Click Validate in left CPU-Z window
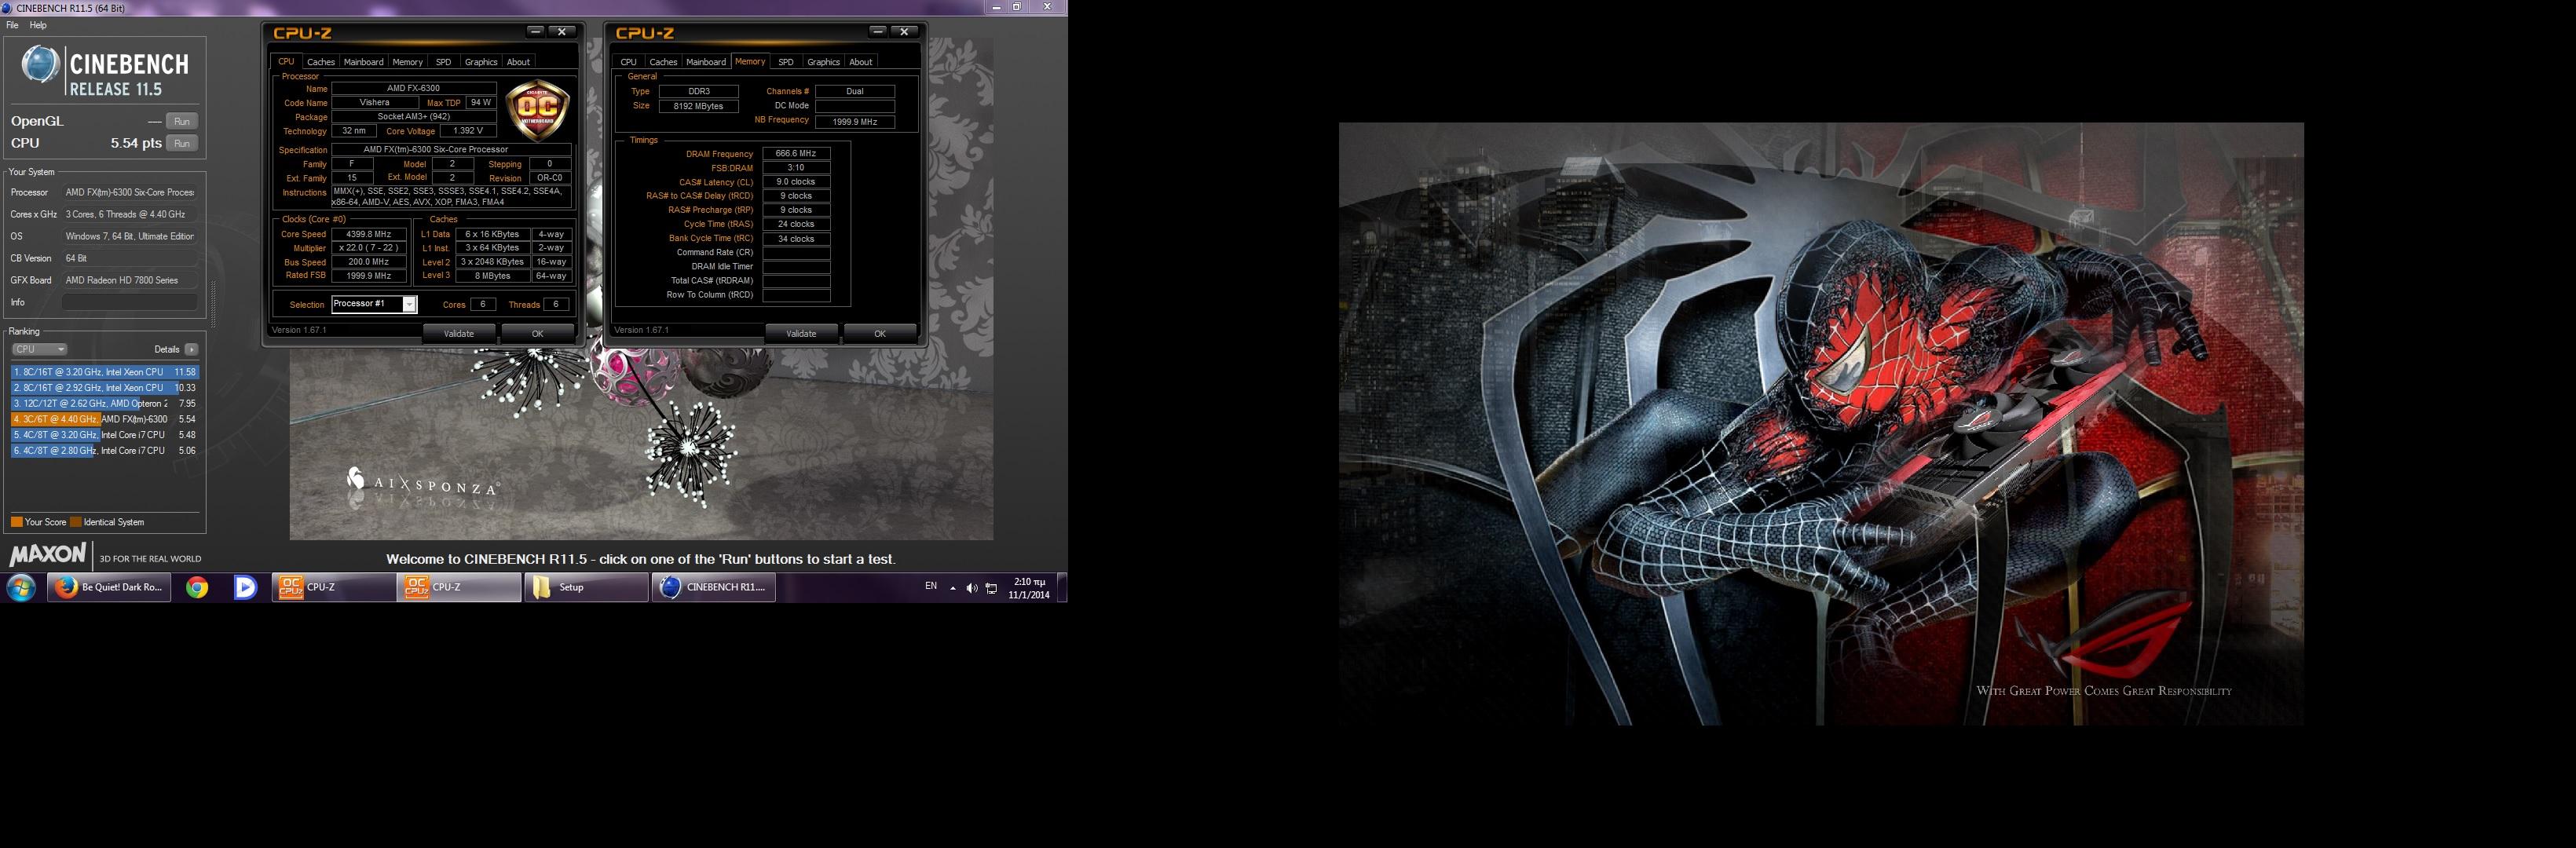Image resolution: width=2576 pixels, height=848 pixels. coord(459,333)
